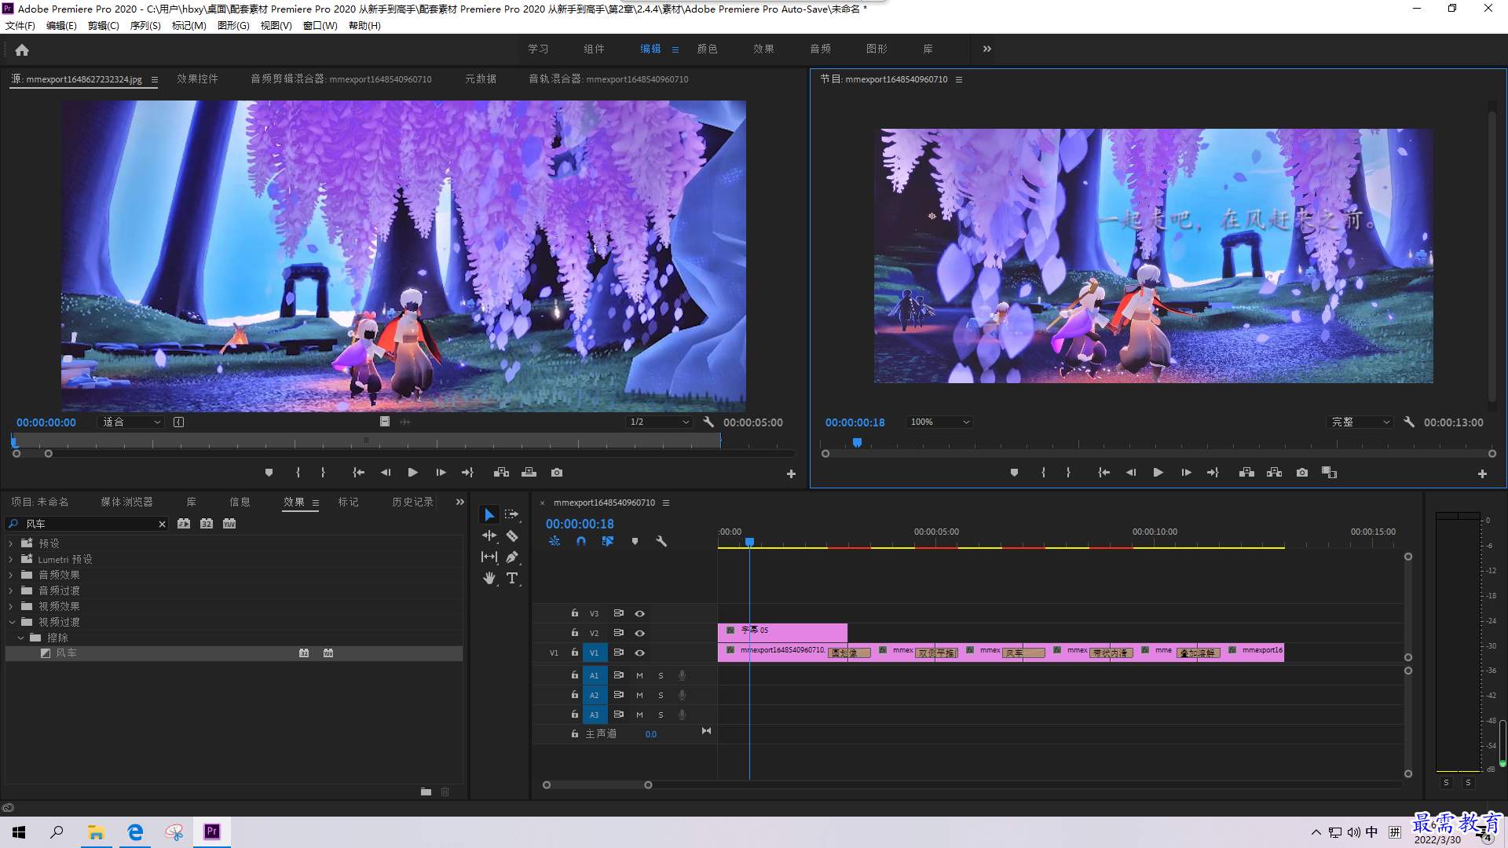Solo audio track A2
Image resolution: width=1508 pixels, height=848 pixels.
(661, 695)
